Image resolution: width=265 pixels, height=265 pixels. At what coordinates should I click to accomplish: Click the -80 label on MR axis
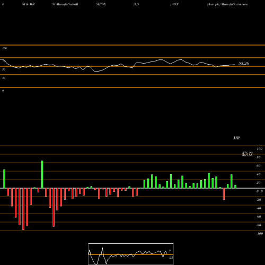pyautogui.click(x=259, y=225)
